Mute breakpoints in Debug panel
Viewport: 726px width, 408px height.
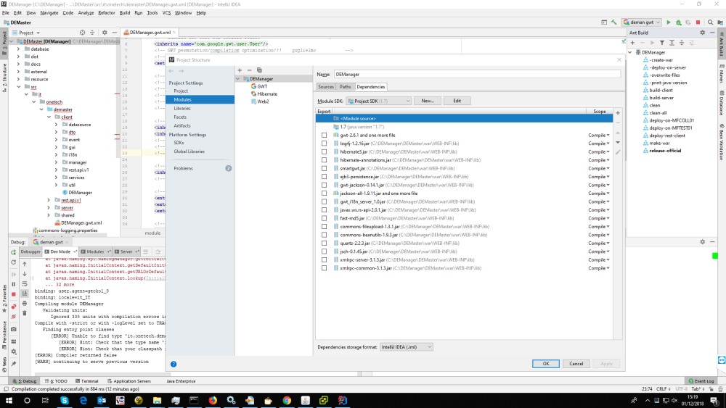13,317
